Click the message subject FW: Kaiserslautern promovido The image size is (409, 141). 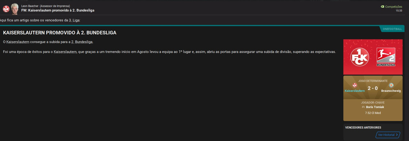(x=58, y=10)
